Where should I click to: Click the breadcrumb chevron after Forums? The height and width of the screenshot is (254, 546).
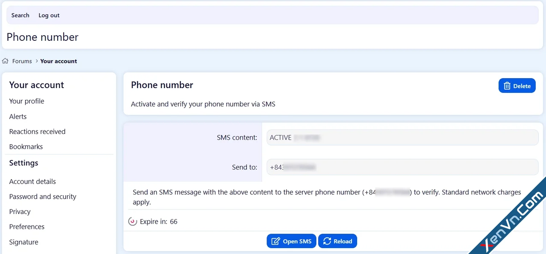tap(37, 61)
